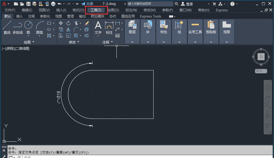Screen dimensions: 274x158
Task: Click the steering wheel navigation icon
Action: 268,88
